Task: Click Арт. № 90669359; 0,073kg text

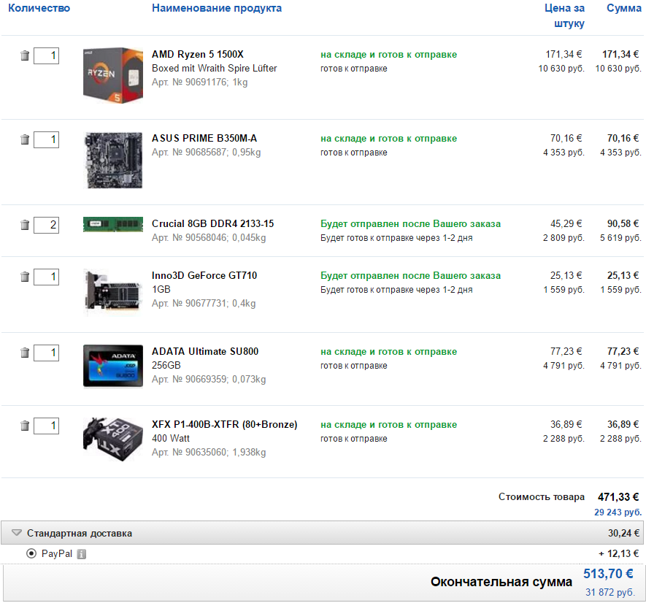Action: (x=209, y=380)
